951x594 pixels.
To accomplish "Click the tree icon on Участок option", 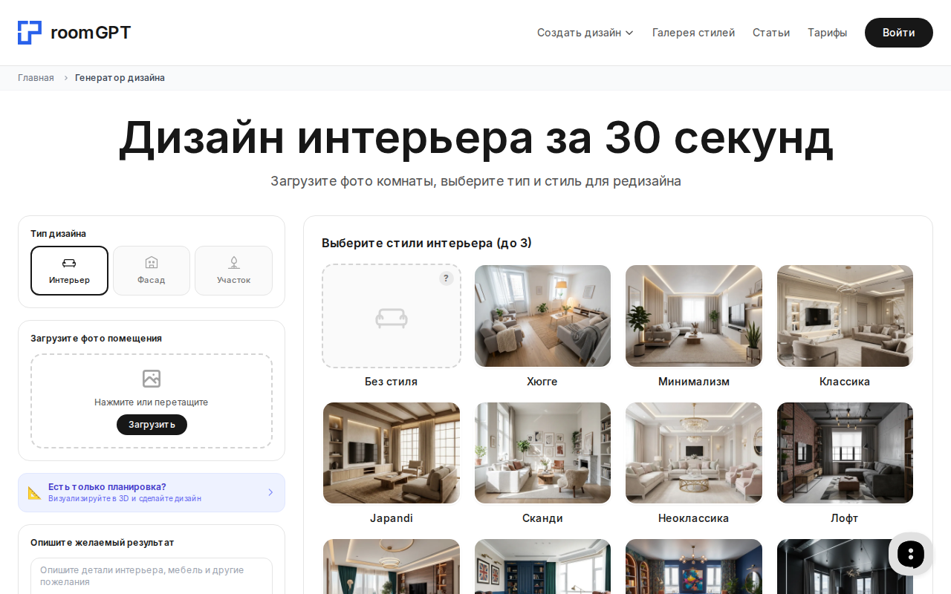I will click(x=233, y=262).
